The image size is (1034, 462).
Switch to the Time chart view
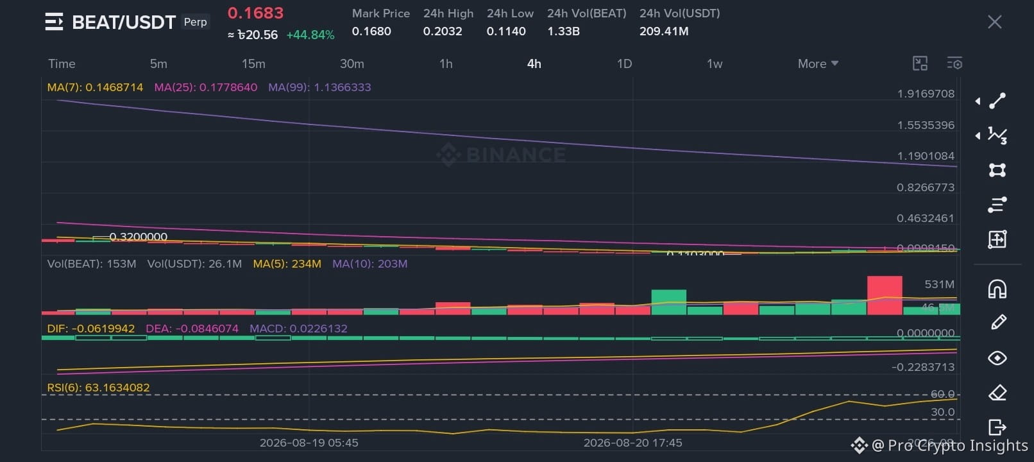(62, 64)
